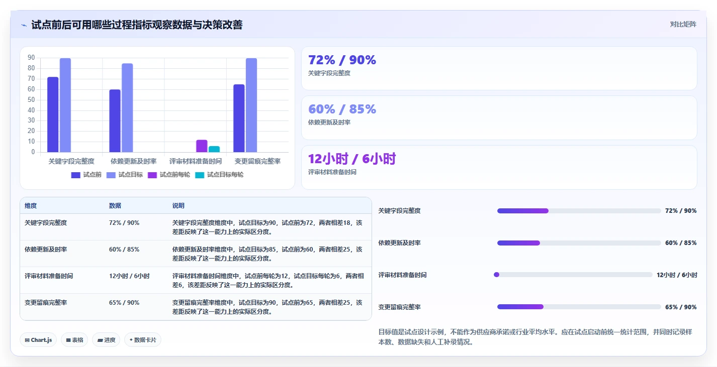Click the 试点目标 bar for 关键字段完整度
Screen dimensions: 717x367
[65, 105]
